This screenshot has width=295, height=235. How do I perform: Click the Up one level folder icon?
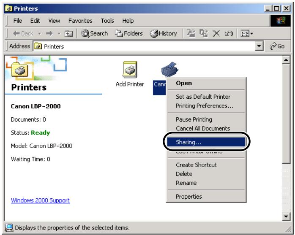tap(68, 34)
